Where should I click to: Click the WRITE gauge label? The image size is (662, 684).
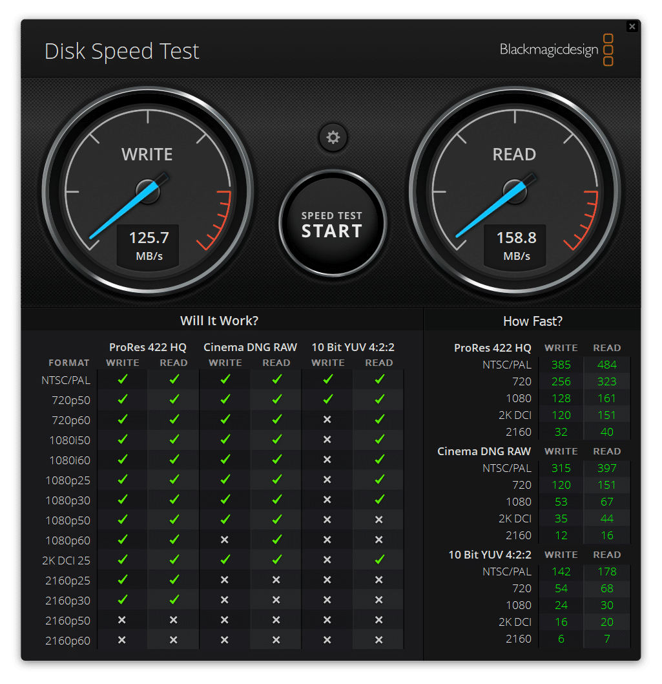[147, 155]
